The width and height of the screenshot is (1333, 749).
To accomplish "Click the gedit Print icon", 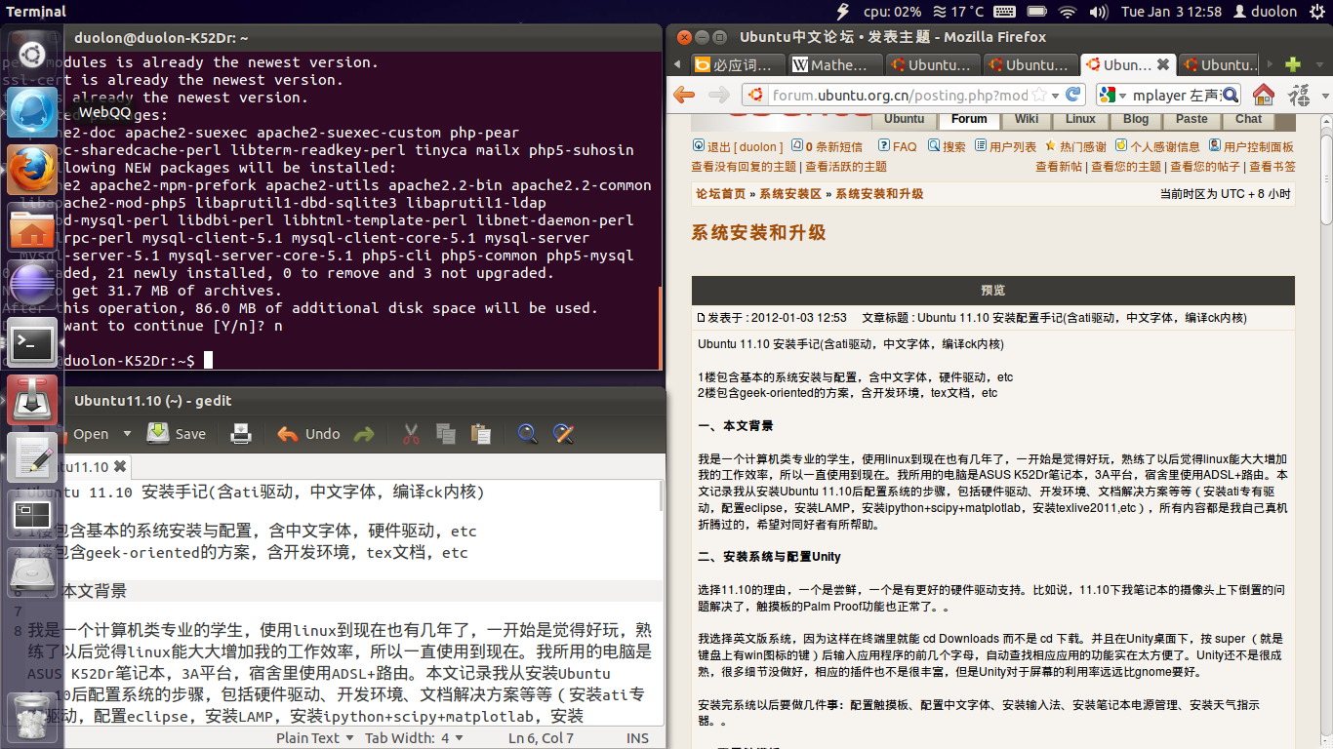I will (x=241, y=434).
